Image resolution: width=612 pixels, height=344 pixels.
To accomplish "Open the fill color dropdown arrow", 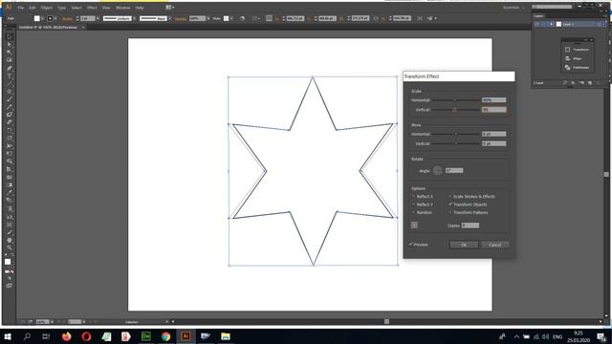I will click(42, 18).
